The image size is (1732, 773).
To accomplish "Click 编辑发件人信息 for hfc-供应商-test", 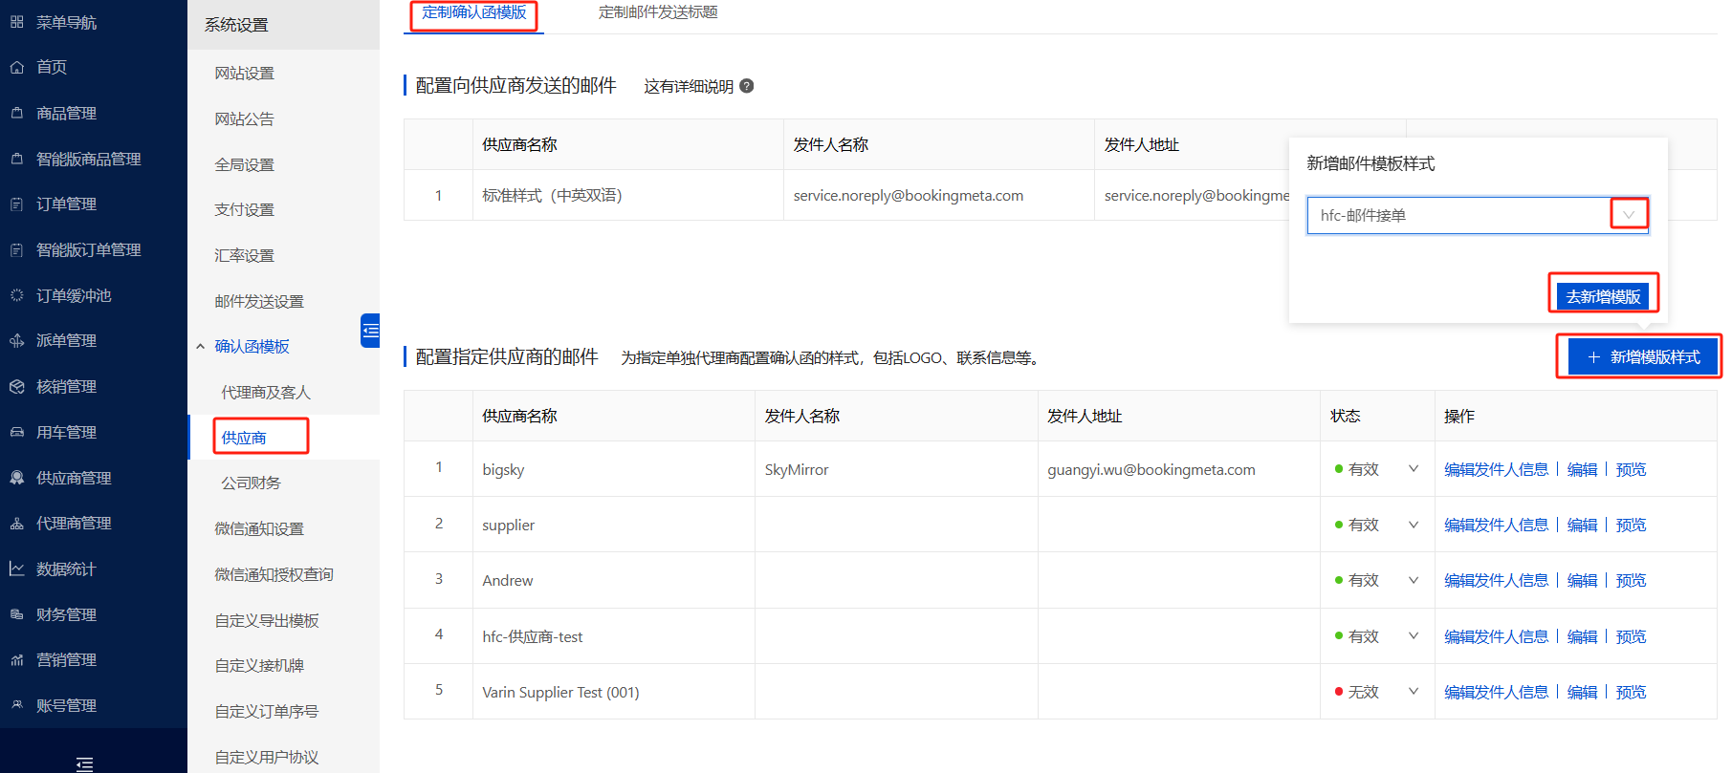I will [1496, 636].
